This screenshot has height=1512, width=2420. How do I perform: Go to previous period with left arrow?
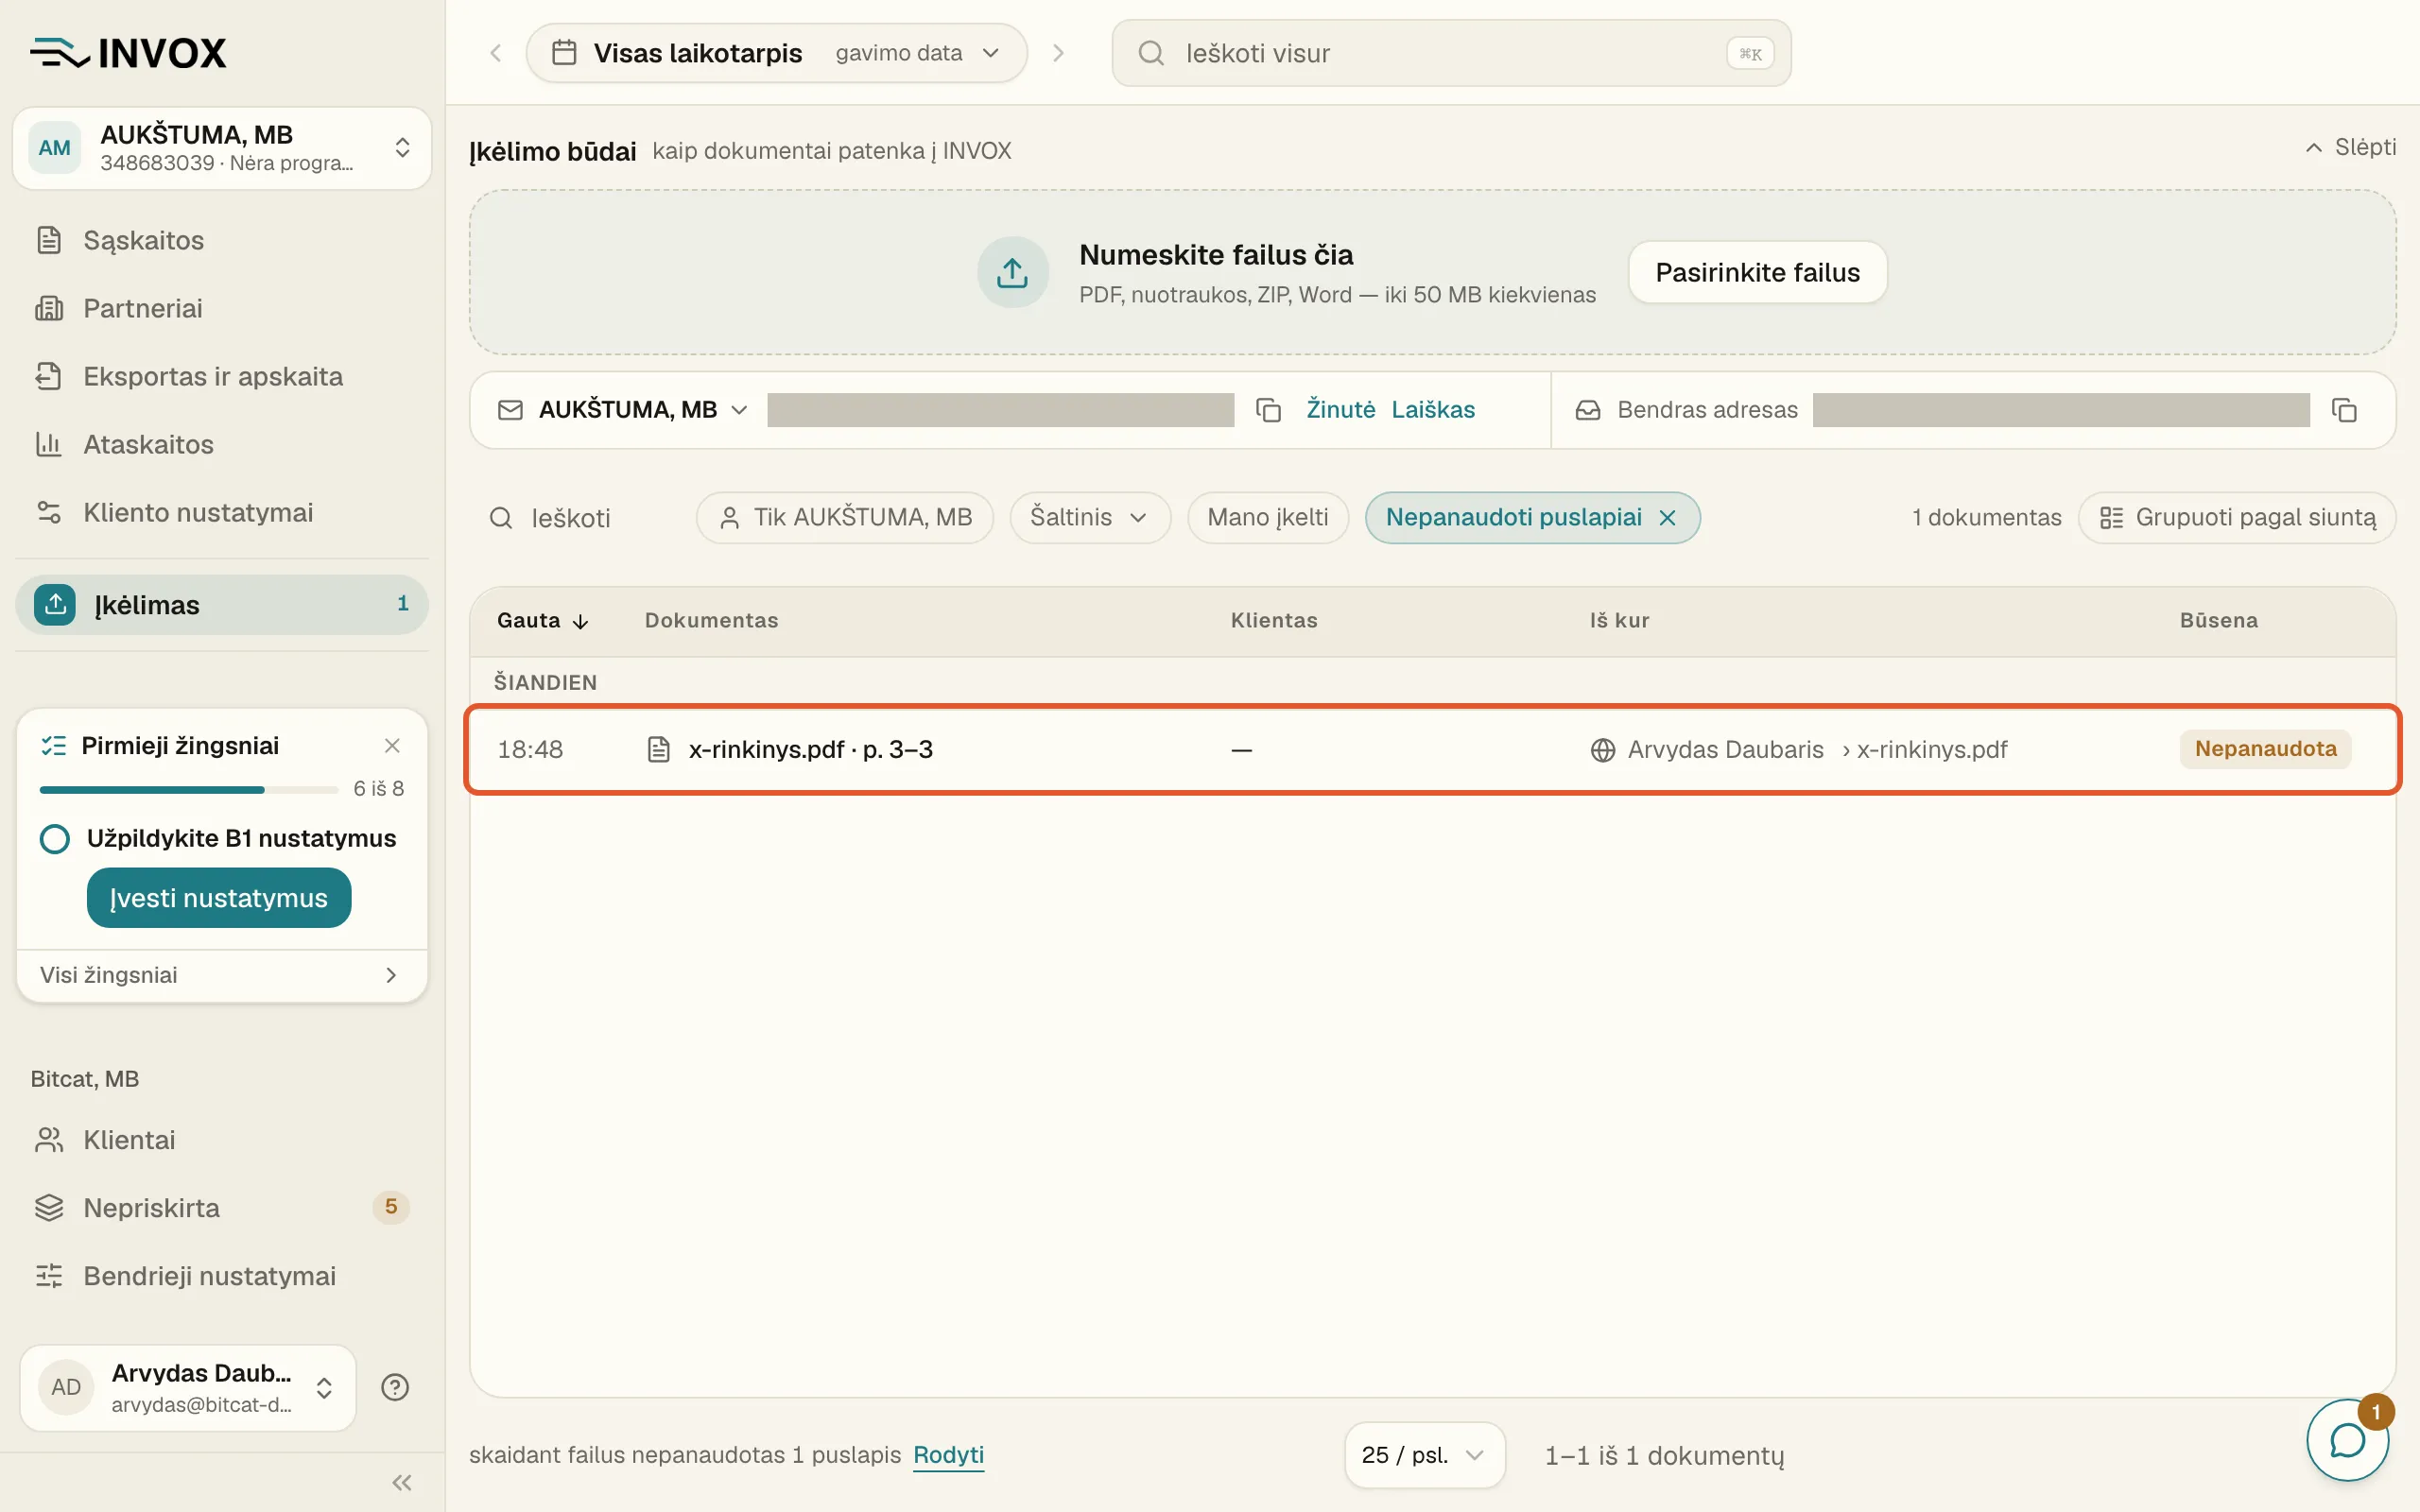click(496, 53)
